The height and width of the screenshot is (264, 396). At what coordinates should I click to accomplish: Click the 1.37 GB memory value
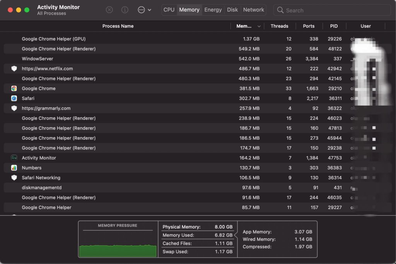tap(251, 39)
